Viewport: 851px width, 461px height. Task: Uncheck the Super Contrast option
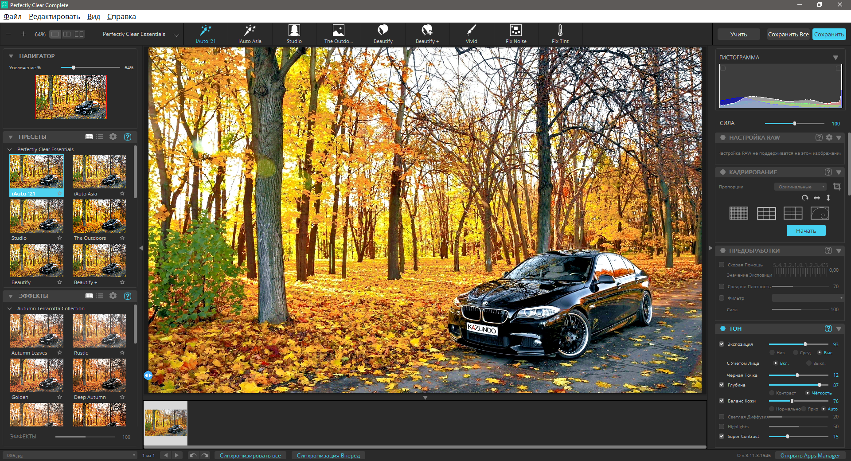point(722,436)
